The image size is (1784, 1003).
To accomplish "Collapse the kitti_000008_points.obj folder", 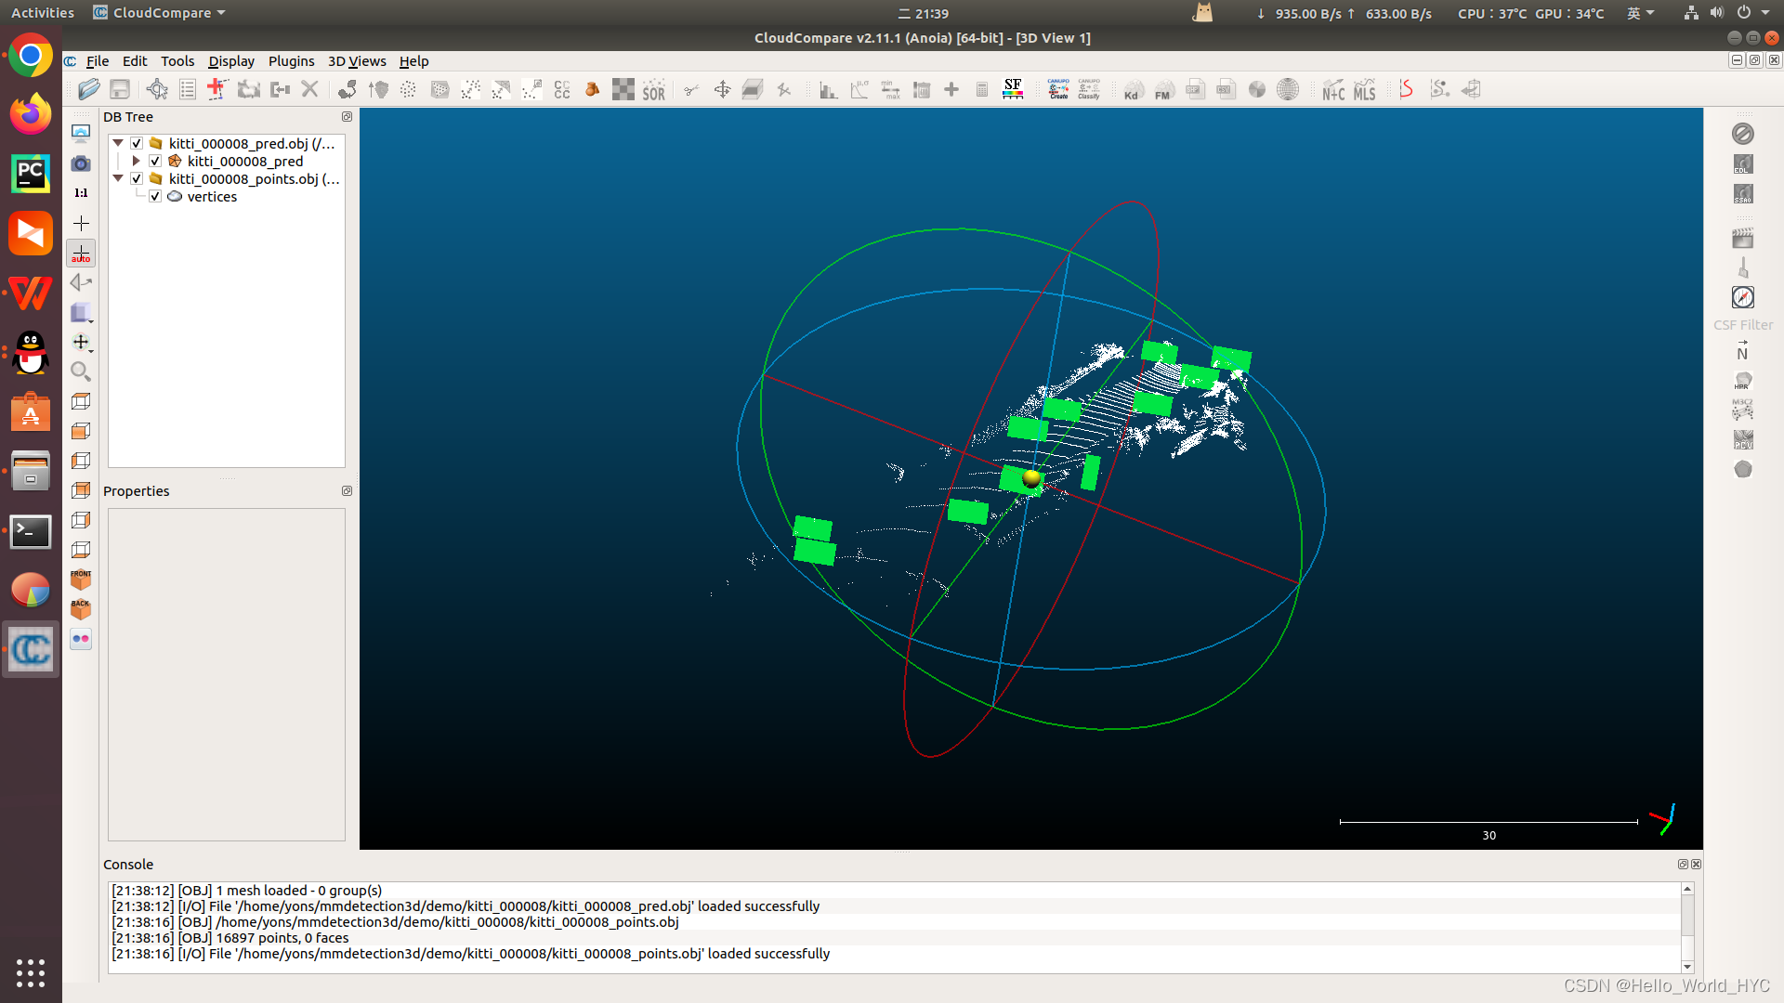I will [118, 178].
